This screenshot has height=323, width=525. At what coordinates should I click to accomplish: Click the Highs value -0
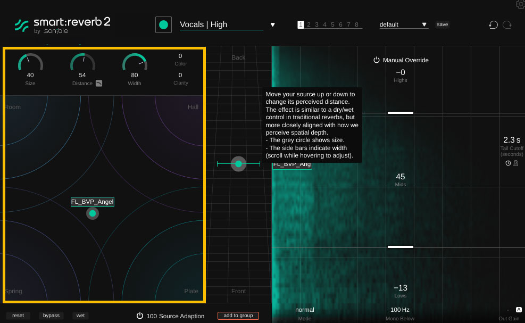coord(401,72)
